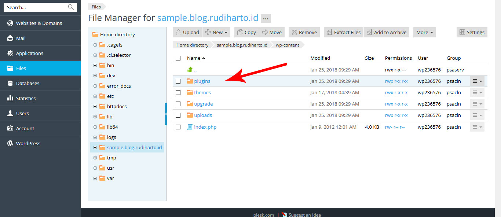Open Websites & Domains globe icon

coord(10,23)
